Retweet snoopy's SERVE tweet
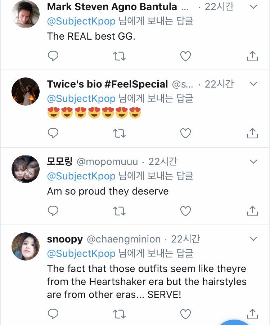Viewport: 270px width, 325px height. (119, 314)
